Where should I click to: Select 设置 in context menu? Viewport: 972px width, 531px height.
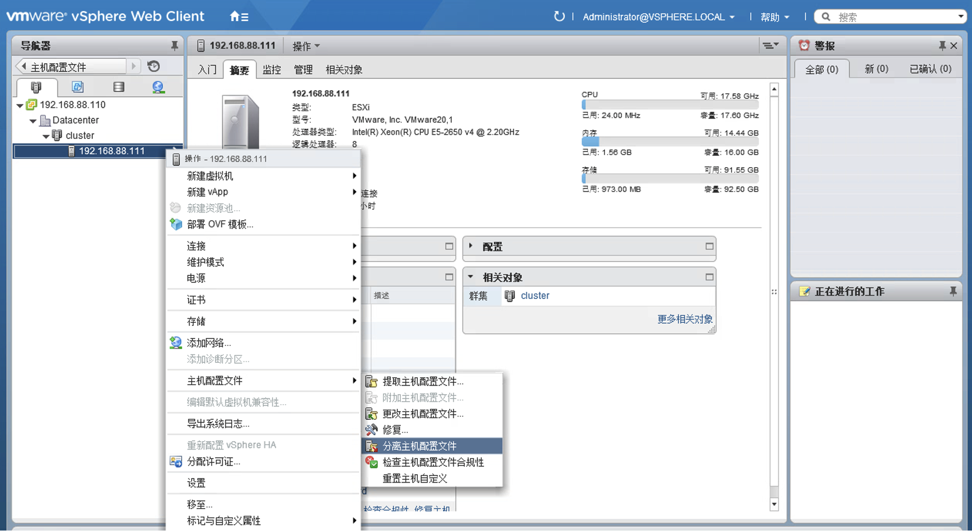coord(263,483)
